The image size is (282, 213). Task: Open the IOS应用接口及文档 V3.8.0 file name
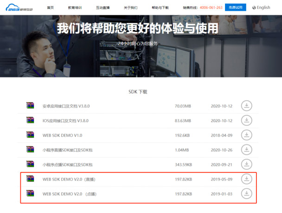coord(65,120)
